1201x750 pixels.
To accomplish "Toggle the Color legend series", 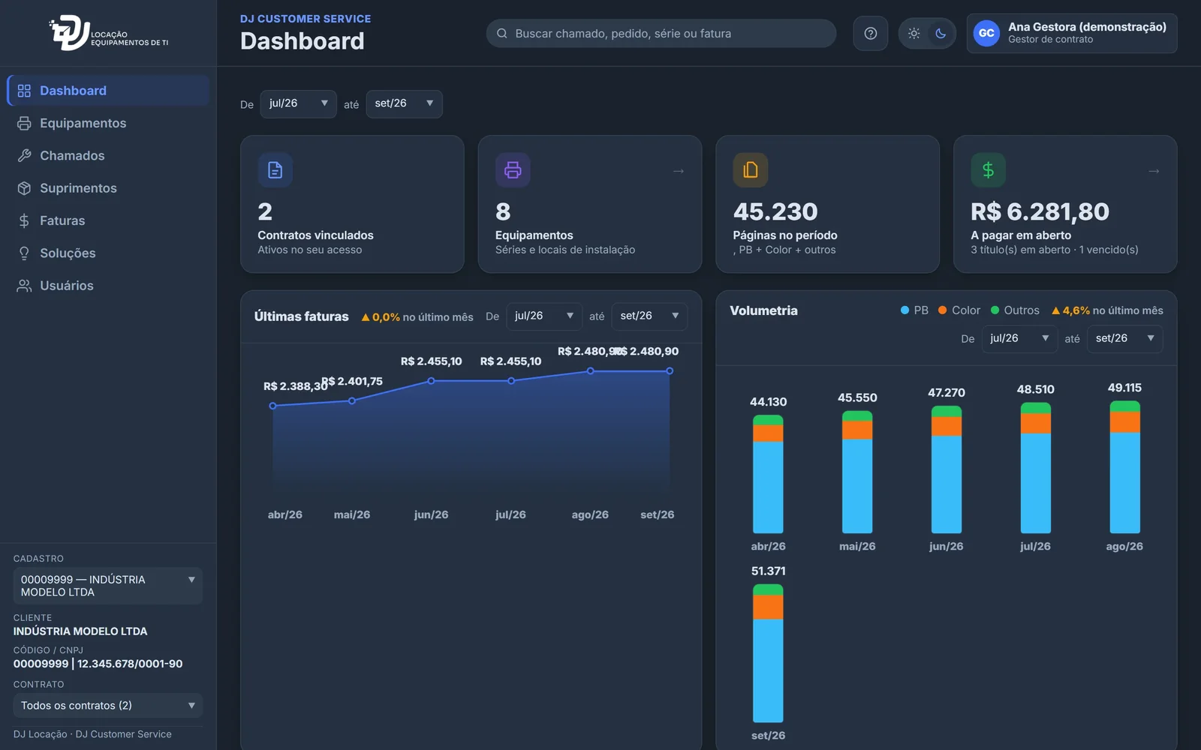I will [959, 310].
